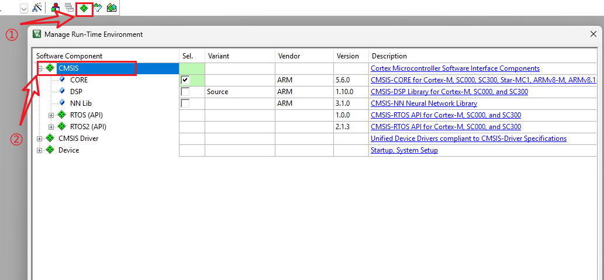The image size is (604, 280).
Task: Select the DSP tree item
Action: (x=76, y=92)
